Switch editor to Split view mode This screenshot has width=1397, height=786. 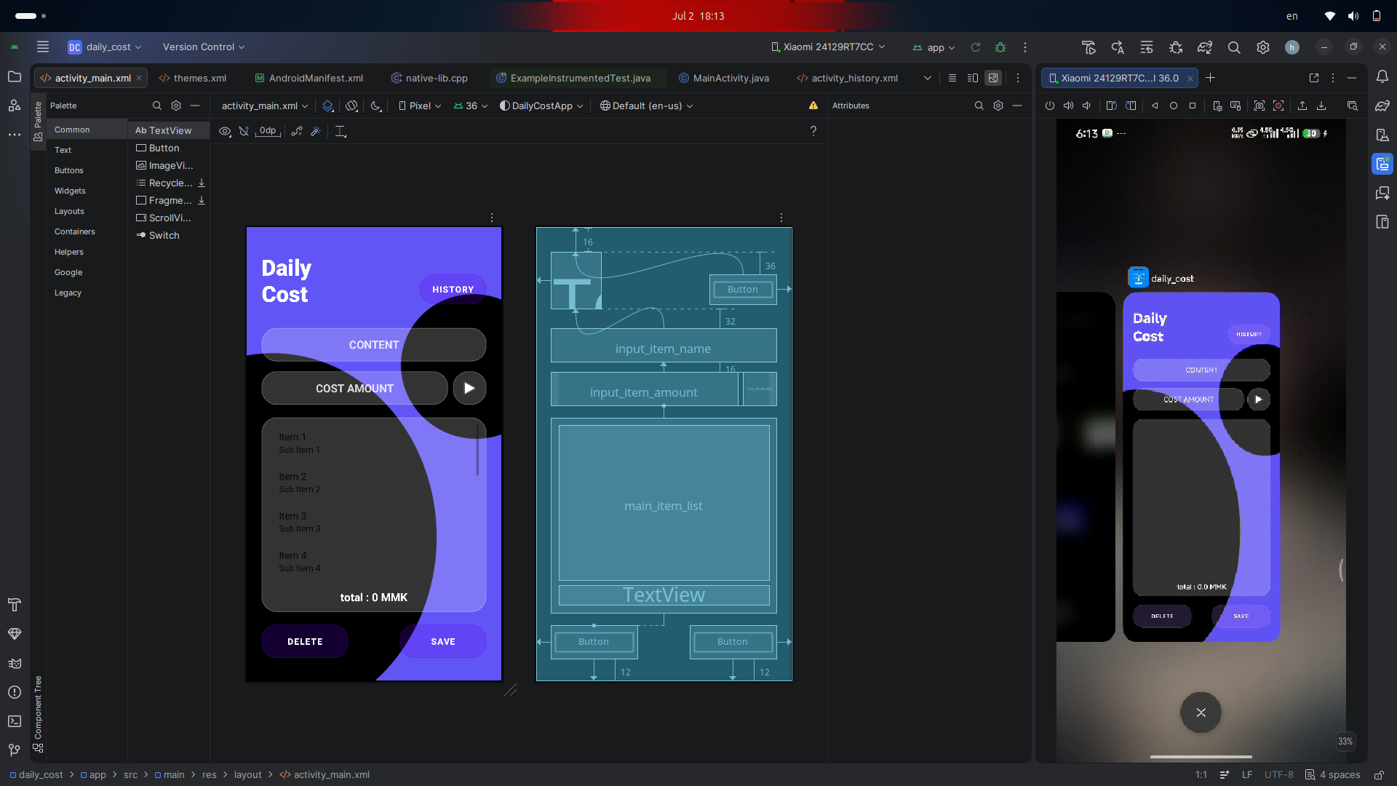[x=973, y=78]
